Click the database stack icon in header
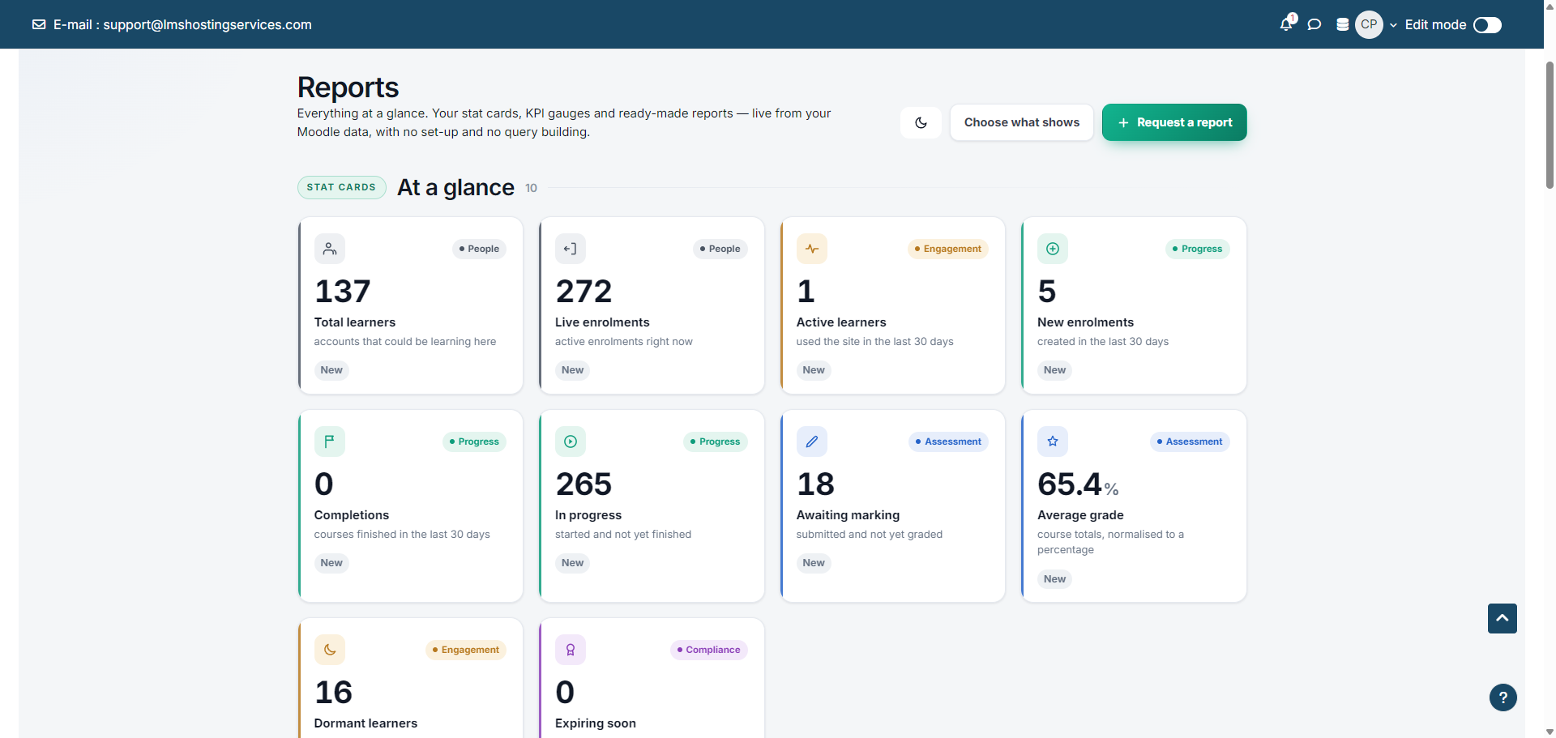This screenshot has height=738, width=1556. [1343, 24]
